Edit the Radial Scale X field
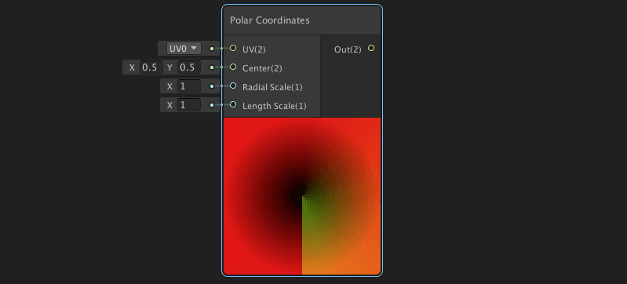Viewport: 627px width, 284px height. (x=189, y=86)
